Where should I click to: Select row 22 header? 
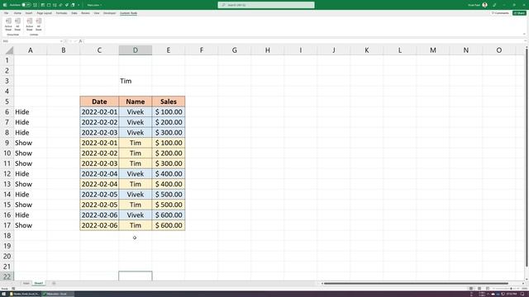7,276
